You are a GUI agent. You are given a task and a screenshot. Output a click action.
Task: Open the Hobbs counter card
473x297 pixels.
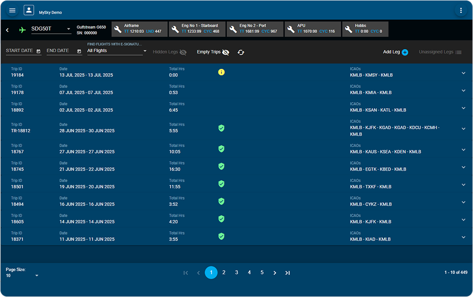(x=365, y=29)
